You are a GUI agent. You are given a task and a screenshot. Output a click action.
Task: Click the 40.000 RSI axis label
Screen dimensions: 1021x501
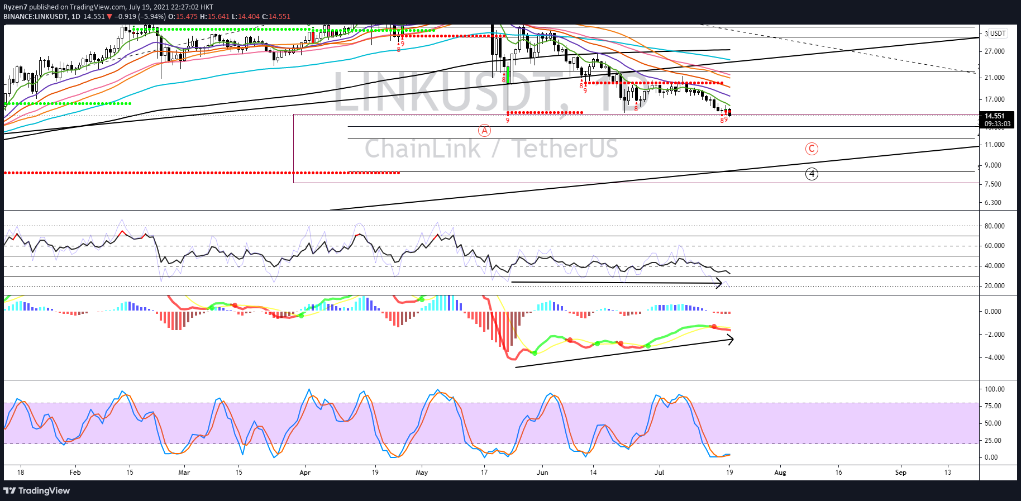(995, 266)
